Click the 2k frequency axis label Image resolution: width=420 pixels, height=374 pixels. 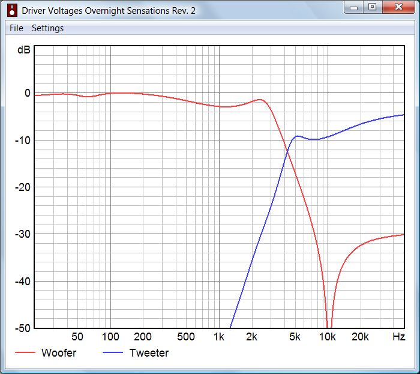pyautogui.click(x=251, y=337)
